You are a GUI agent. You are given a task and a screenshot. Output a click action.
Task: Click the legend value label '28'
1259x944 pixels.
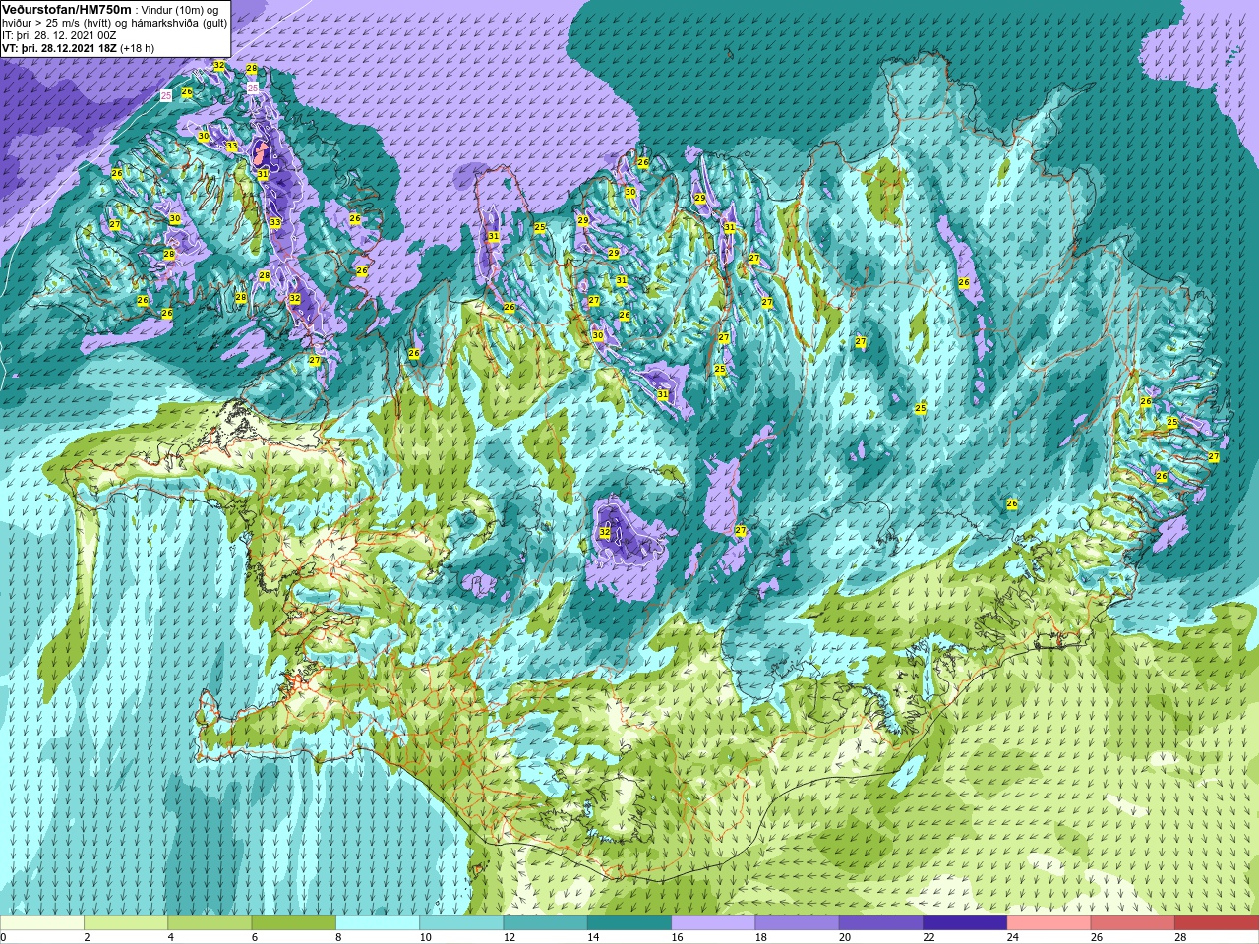coord(1180,937)
